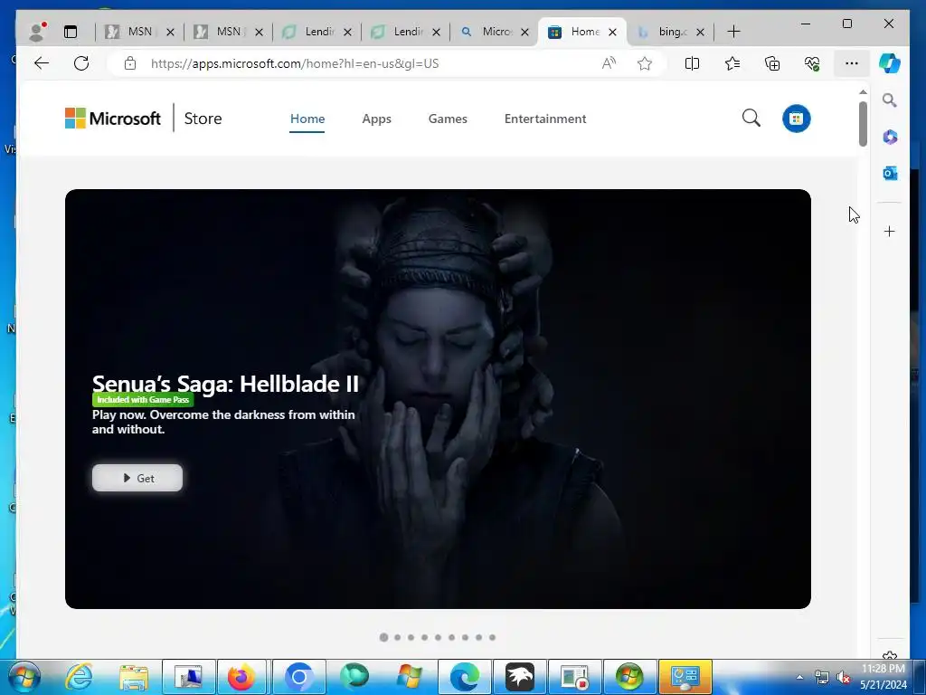Customize sidebar with plus icon
Screen dimensions: 926x695
(x=890, y=231)
